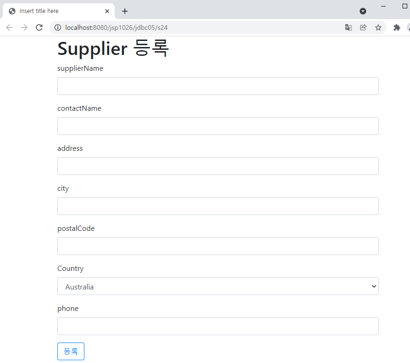Focus the postalCode input field
Viewport: 410px width, 363px height.
point(218,246)
